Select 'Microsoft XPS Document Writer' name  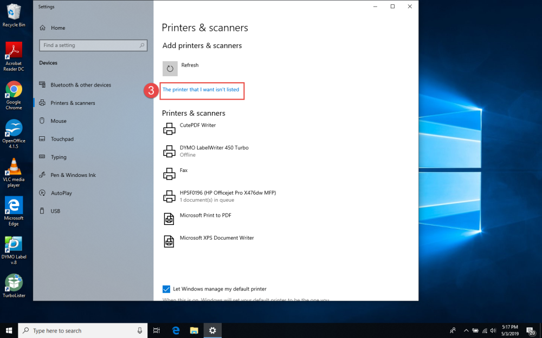(217, 237)
